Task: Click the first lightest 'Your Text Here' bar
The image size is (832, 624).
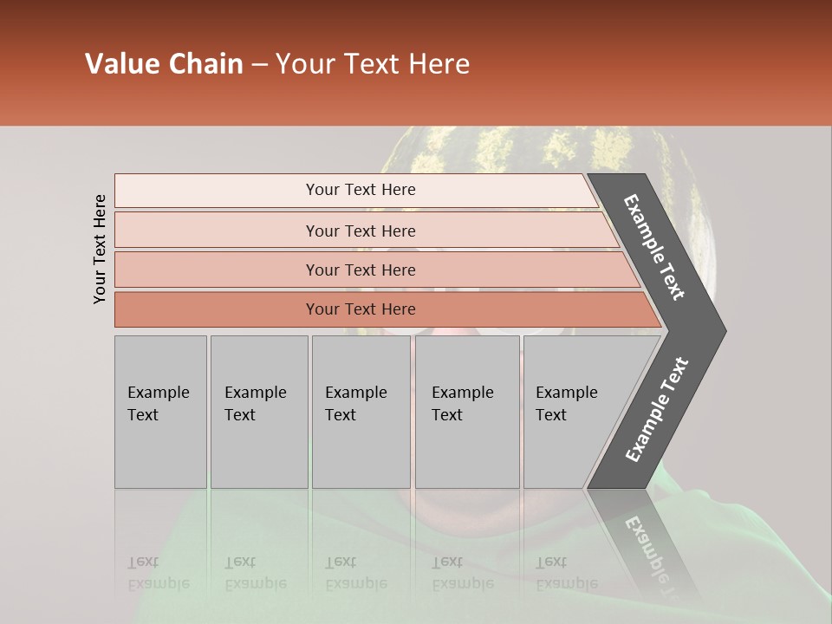Action: tap(356, 190)
